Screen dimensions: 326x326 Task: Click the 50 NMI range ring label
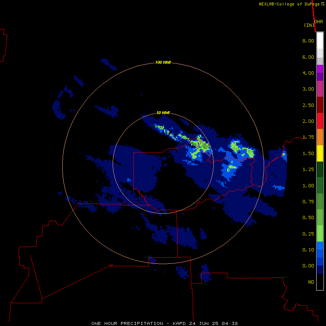pyautogui.click(x=163, y=113)
